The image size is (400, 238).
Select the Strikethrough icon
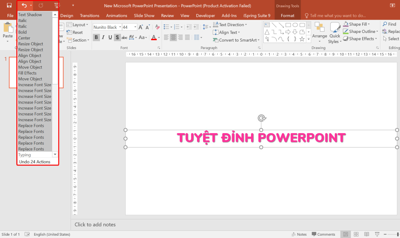point(124,38)
